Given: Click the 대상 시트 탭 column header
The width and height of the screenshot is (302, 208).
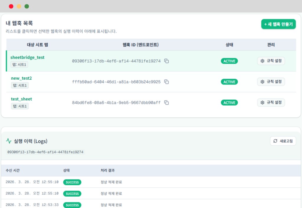Looking at the screenshot, I should (x=37, y=45).
